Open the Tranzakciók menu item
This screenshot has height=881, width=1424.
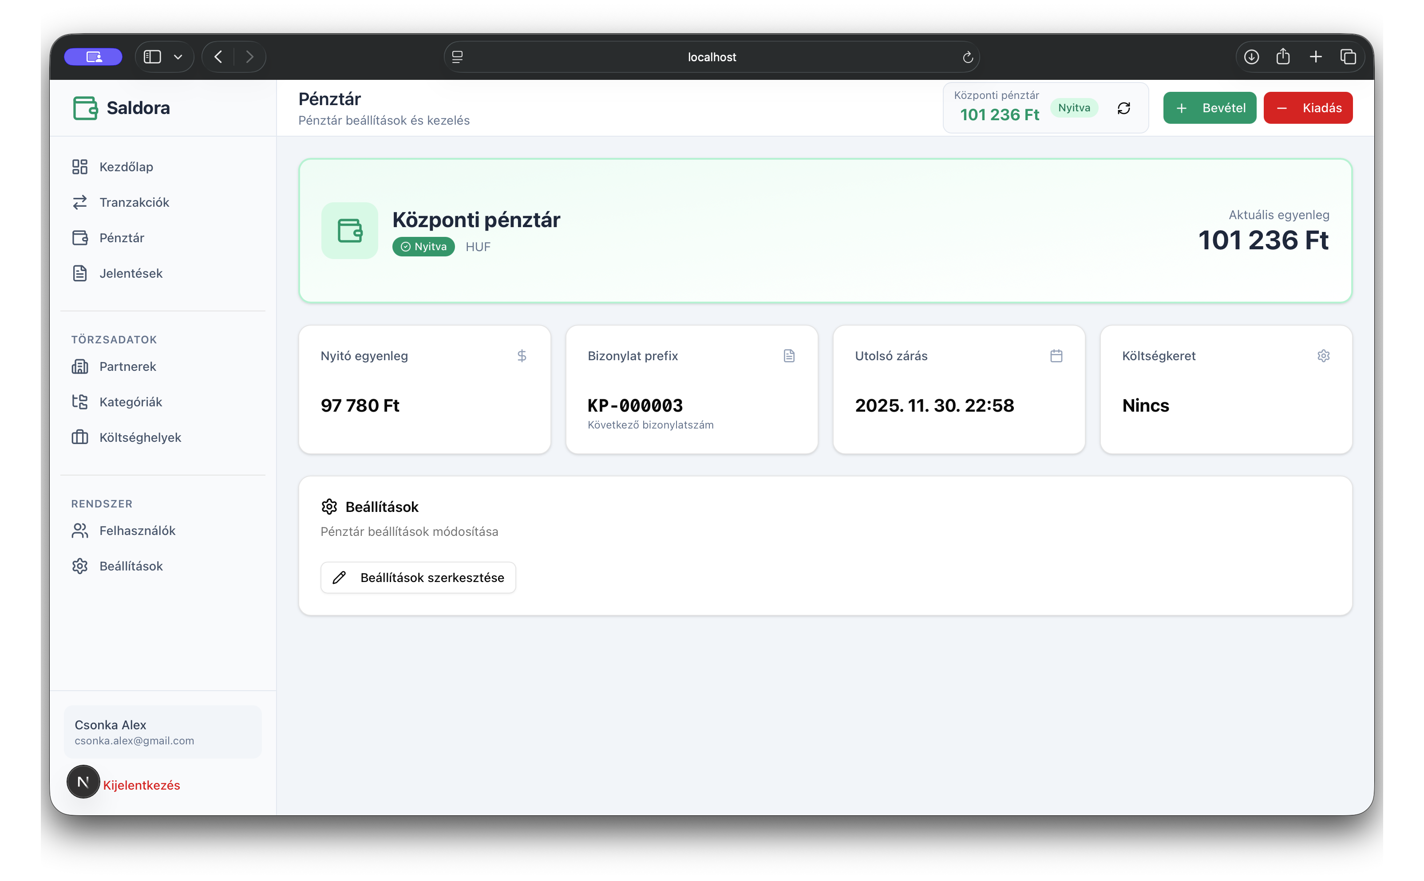(x=134, y=202)
